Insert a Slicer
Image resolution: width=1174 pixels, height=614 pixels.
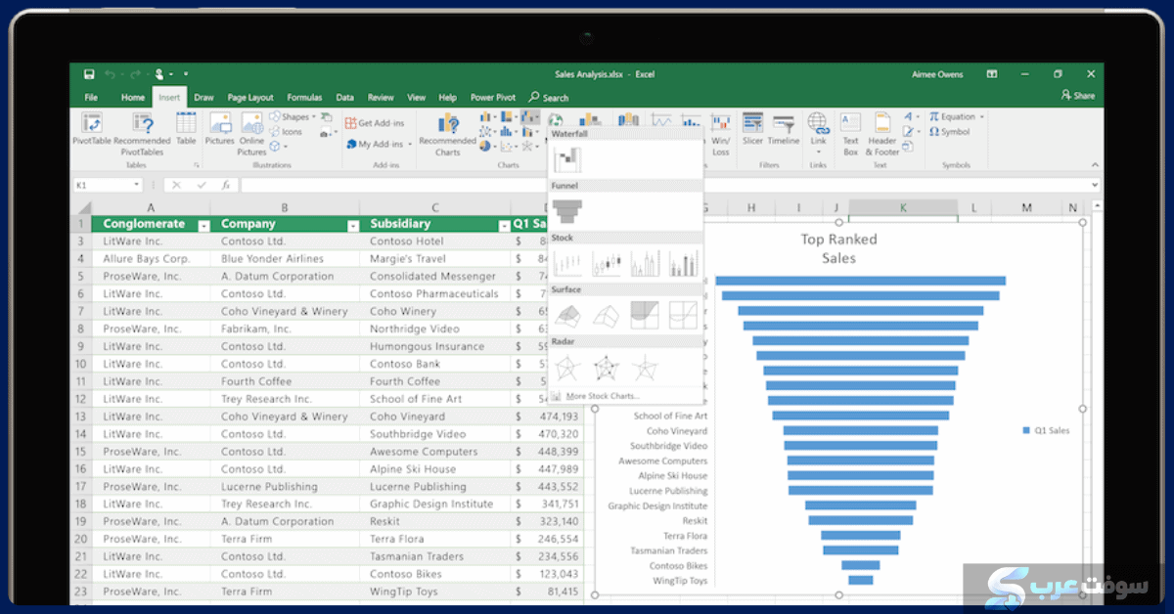(x=752, y=128)
